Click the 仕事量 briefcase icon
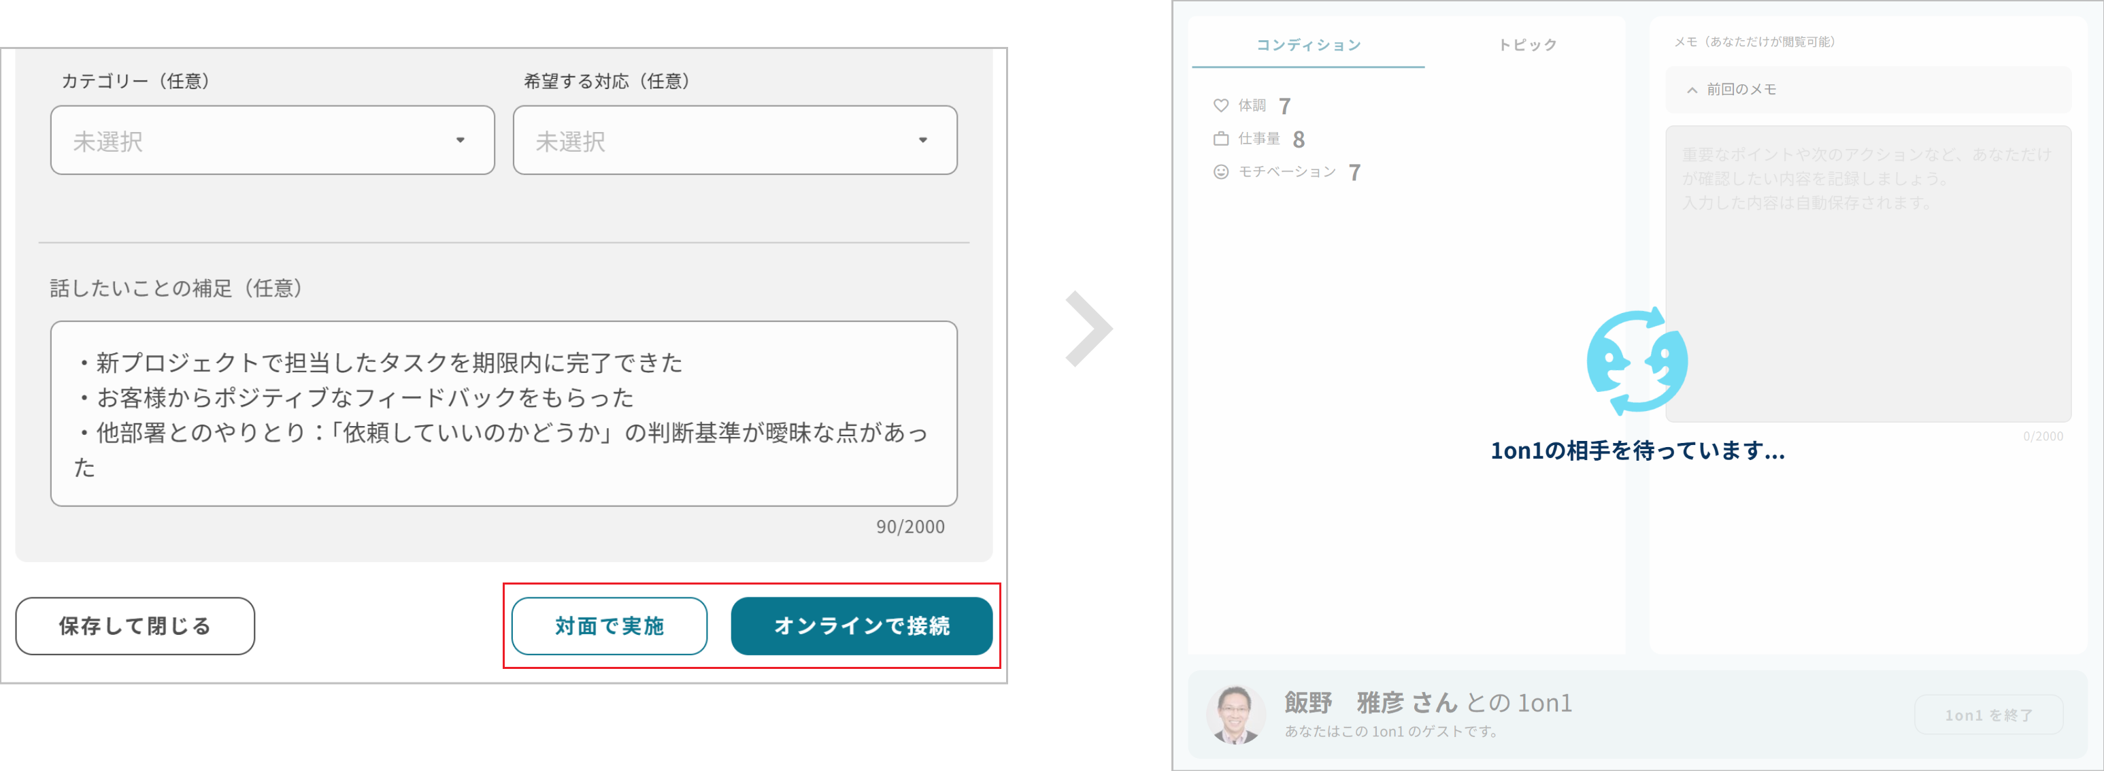Viewport: 2104px width, 771px height. pos(1220,138)
